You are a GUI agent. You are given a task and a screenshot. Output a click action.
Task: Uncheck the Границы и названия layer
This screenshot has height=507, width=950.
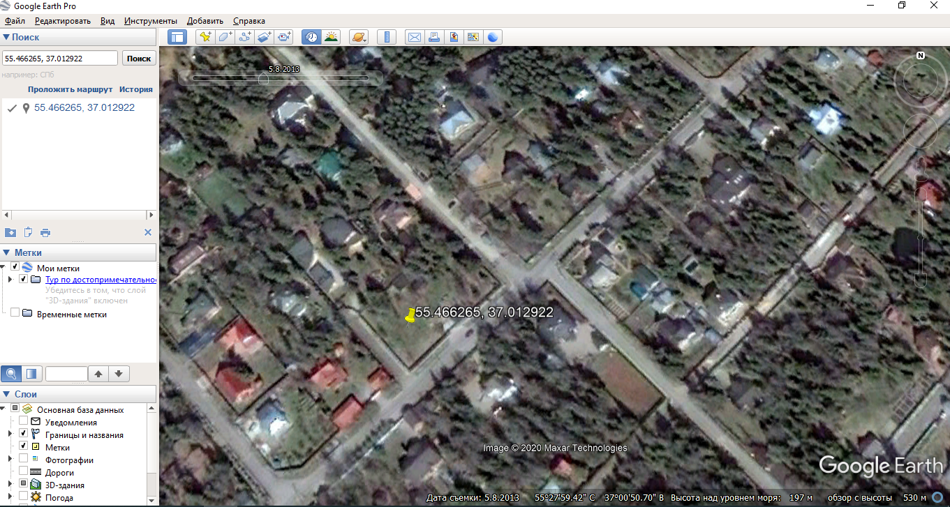[24, 434]
